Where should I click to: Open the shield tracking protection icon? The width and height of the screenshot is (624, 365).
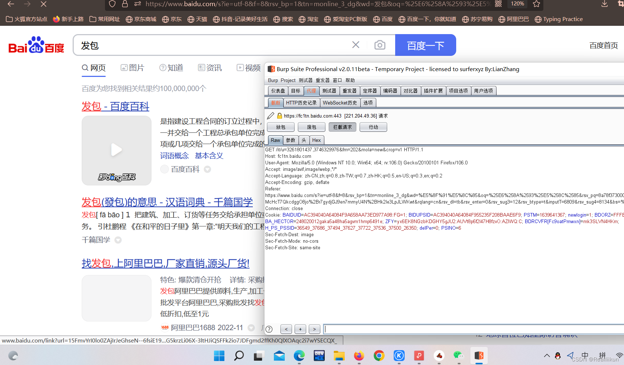(x=112, y=4)
